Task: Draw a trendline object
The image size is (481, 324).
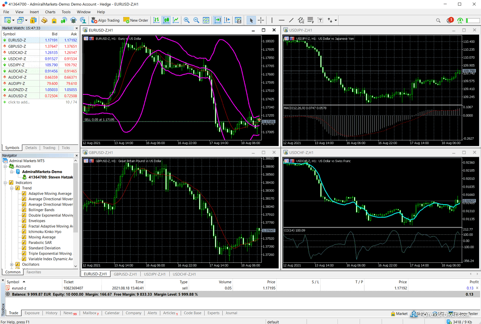Action: click(x=291, y=20)
